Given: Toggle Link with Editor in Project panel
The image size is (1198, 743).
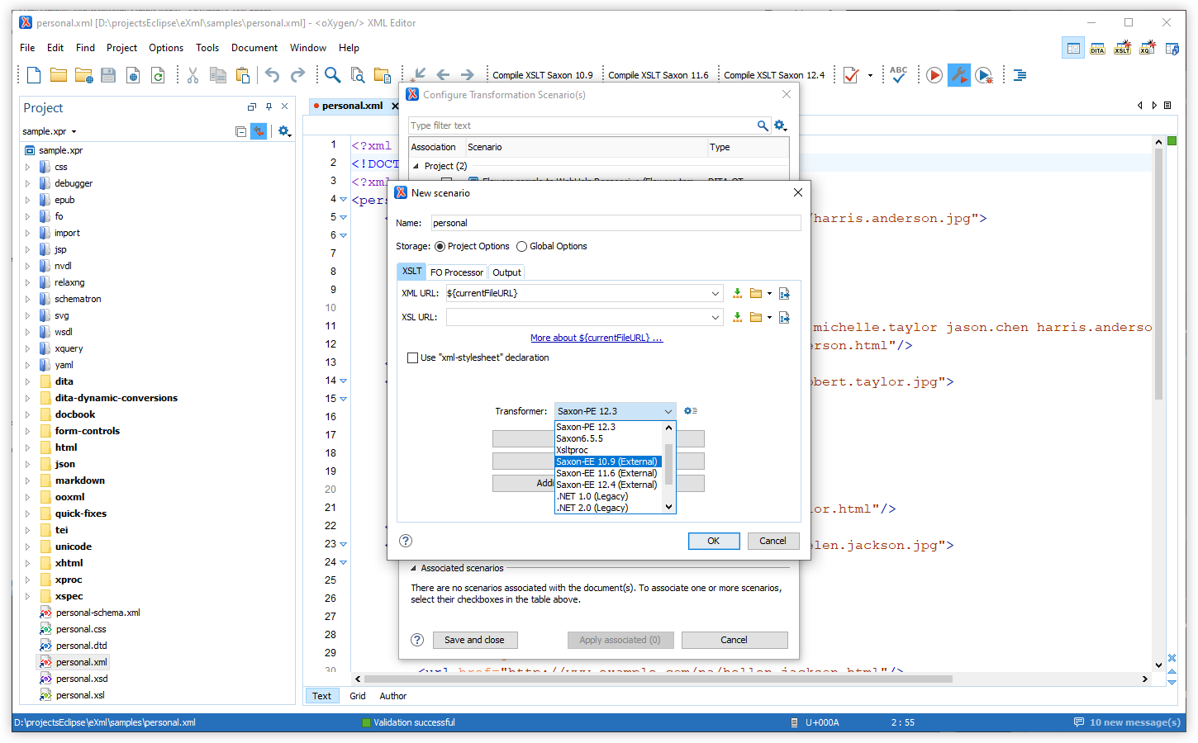Looking at the screenshot, I should point(259,131).
